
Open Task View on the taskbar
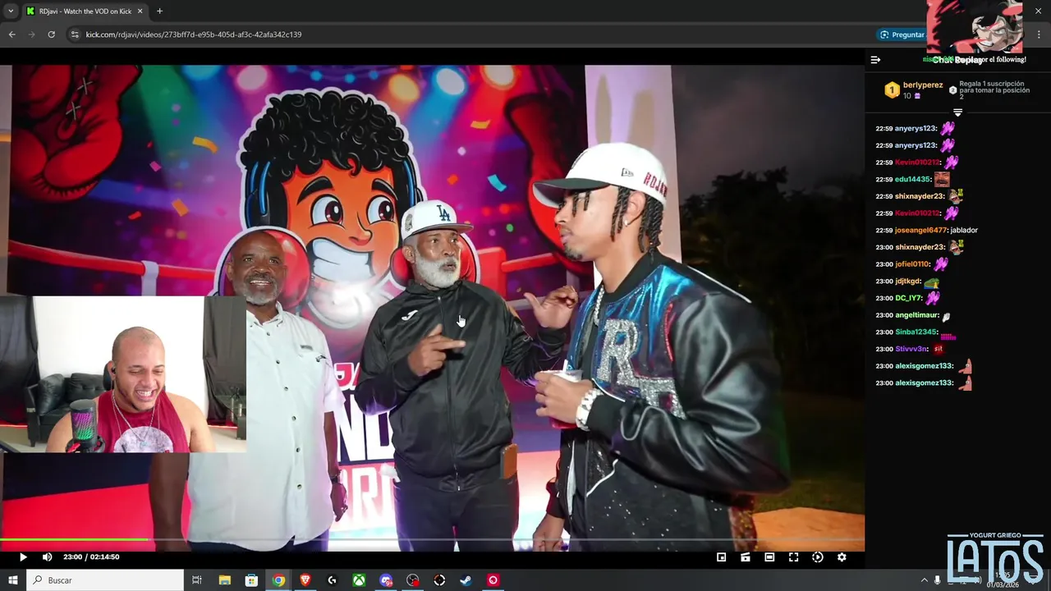pos(197,580)
